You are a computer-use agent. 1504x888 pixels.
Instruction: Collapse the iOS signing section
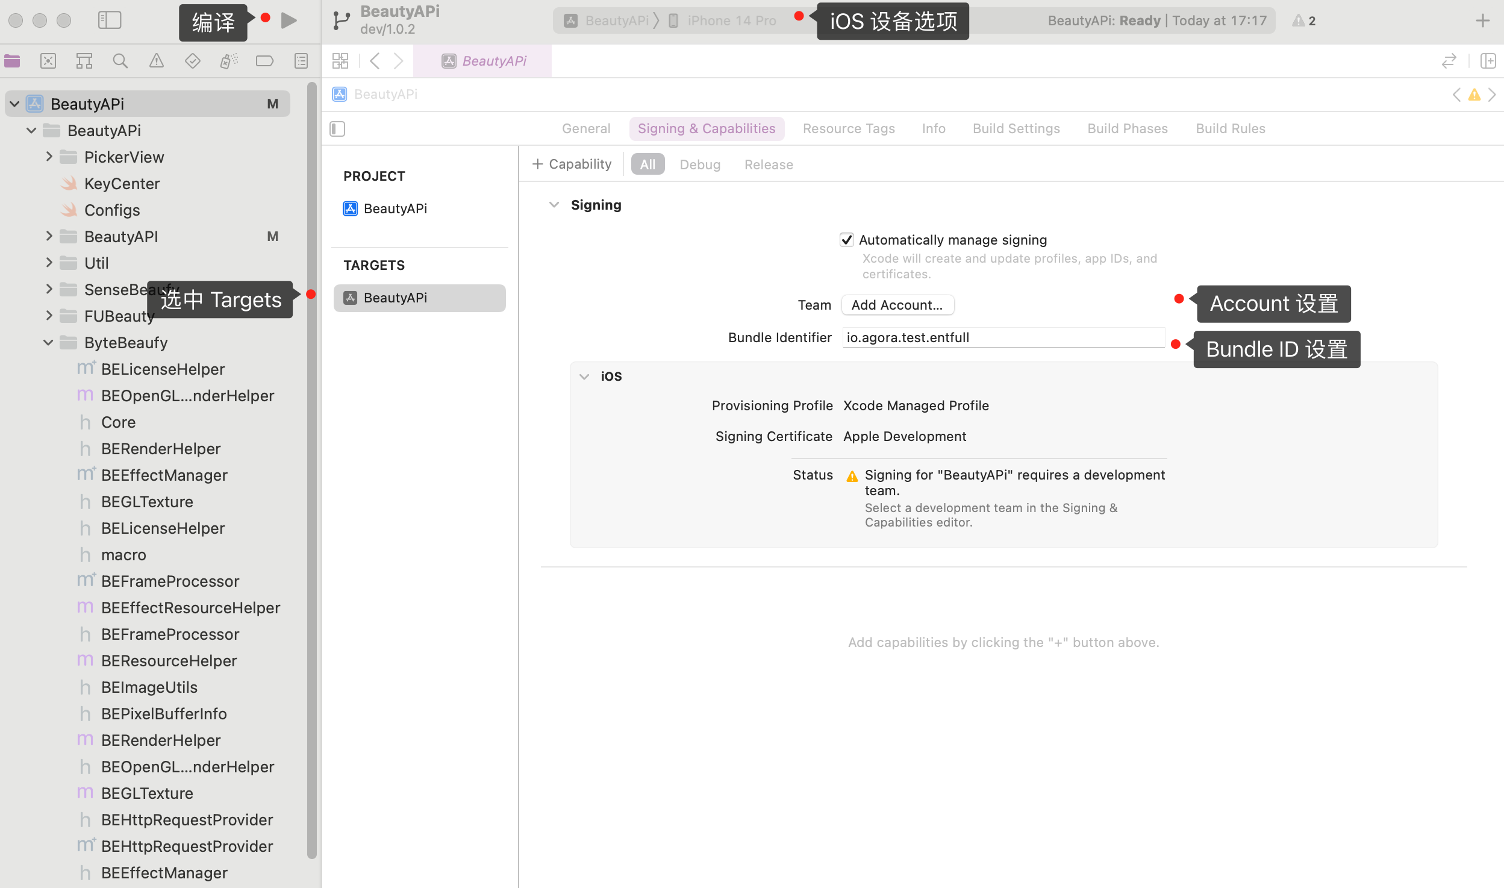tap(584, 377)
